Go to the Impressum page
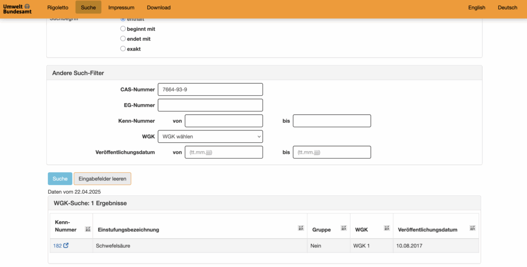The width and height of the screenshot is (527, 267). tap(121, 8)
